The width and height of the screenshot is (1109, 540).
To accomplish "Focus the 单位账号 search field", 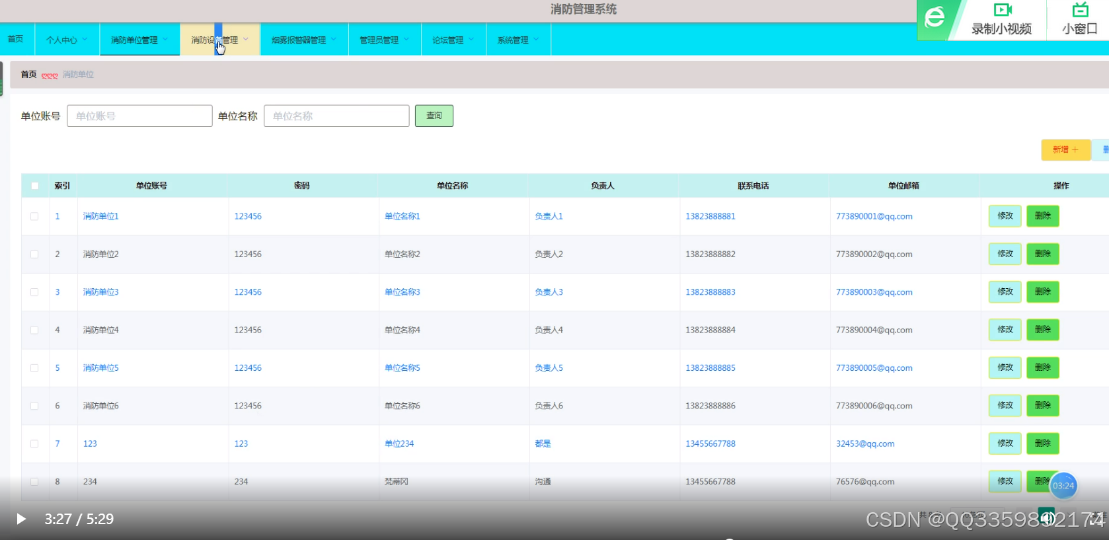I will click(139, 116).
